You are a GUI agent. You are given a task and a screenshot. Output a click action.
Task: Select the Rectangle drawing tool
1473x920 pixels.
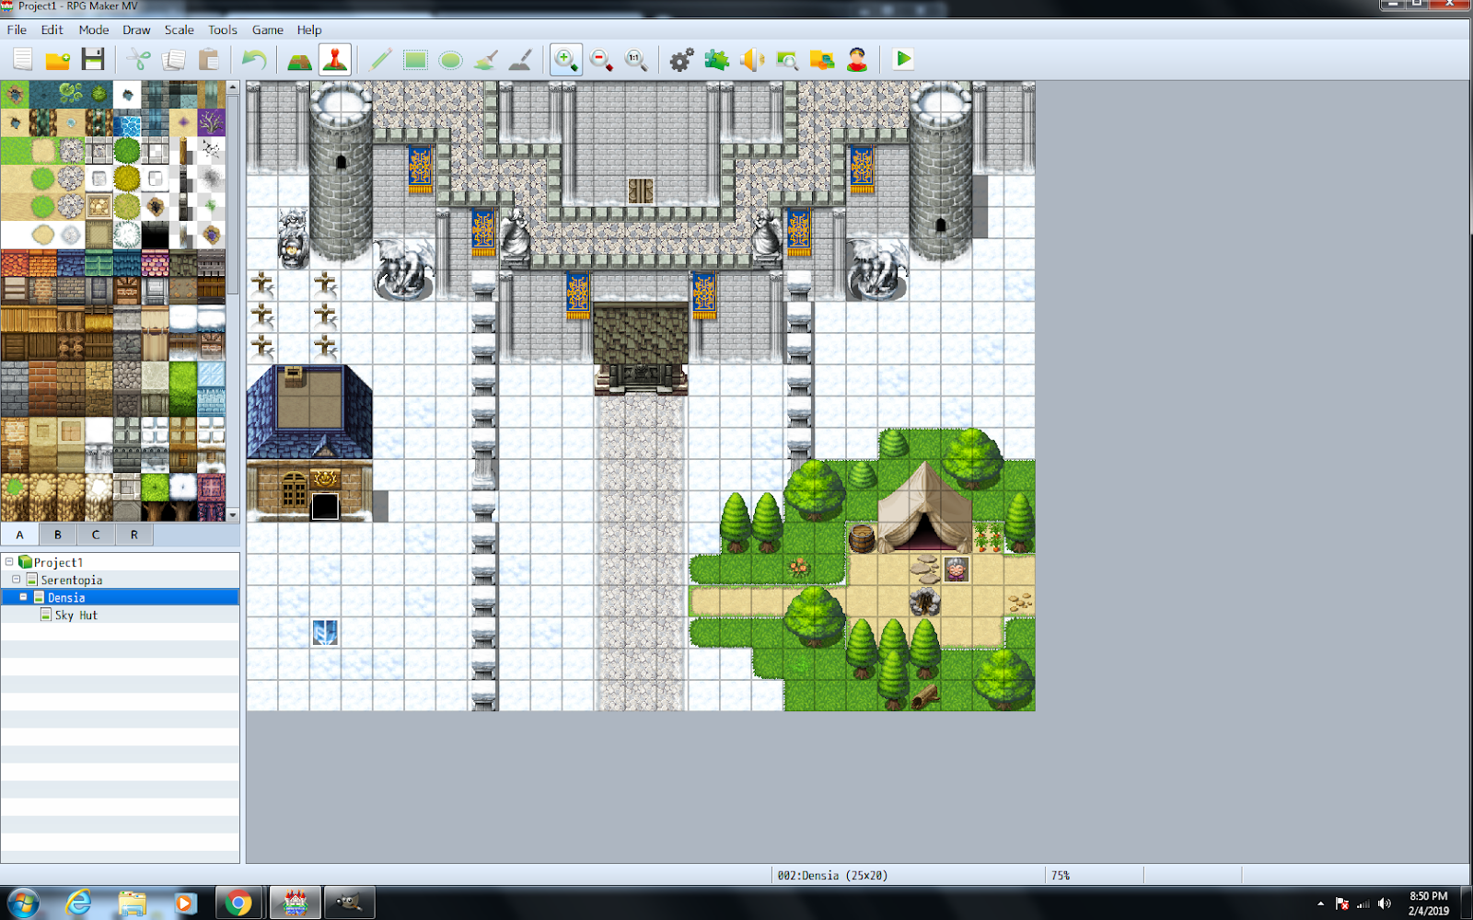coord(414,60)
